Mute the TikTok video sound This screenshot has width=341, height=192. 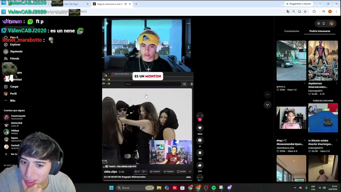coord(107,23)
